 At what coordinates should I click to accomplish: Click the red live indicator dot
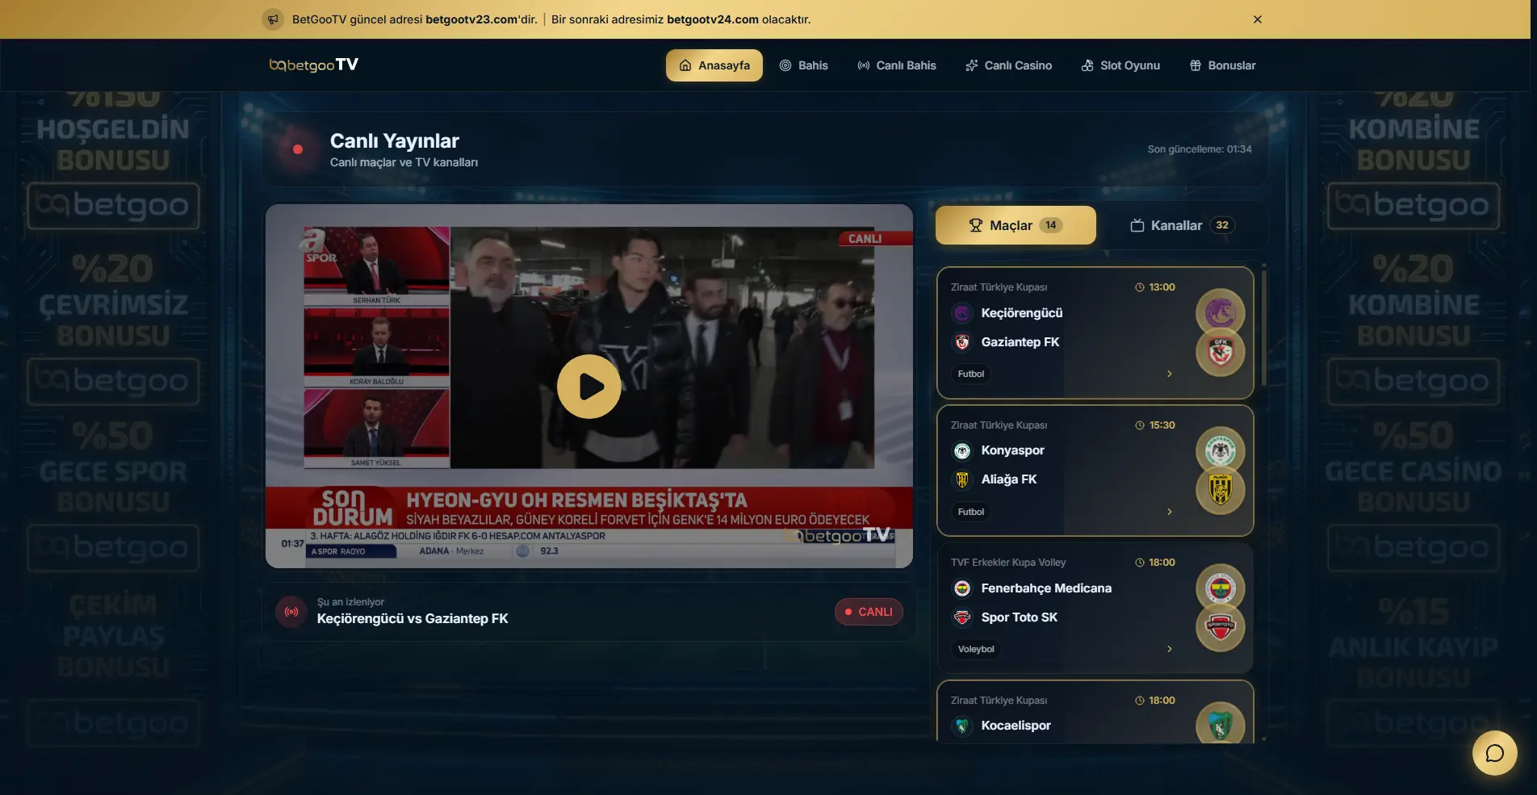tap(299, 149)
